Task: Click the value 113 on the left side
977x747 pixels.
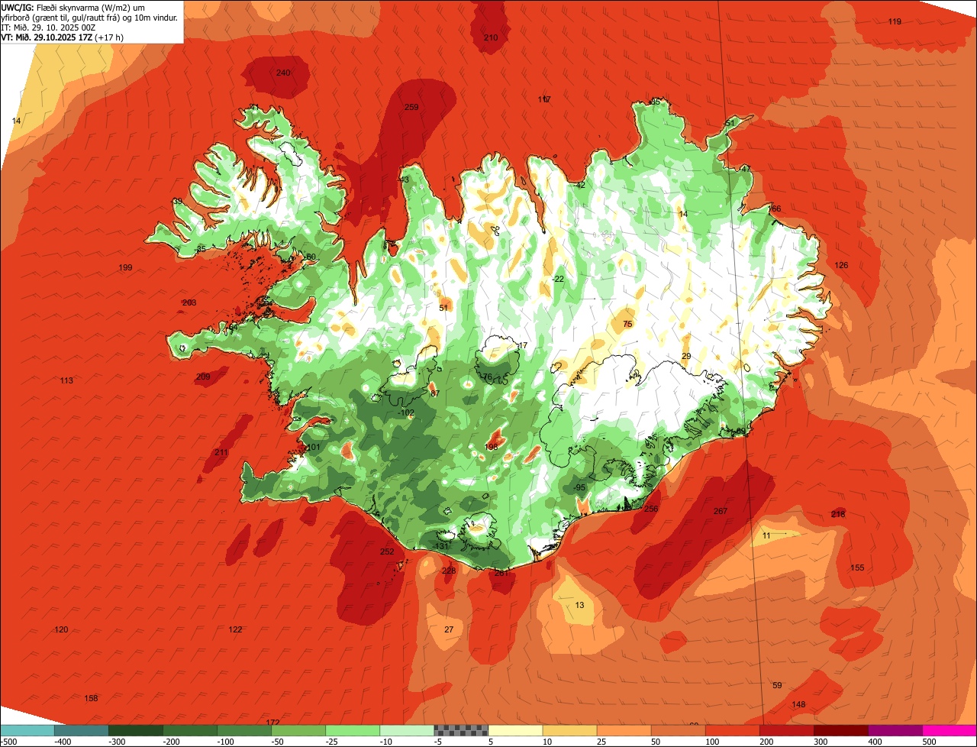Action: tap(66, 380)
